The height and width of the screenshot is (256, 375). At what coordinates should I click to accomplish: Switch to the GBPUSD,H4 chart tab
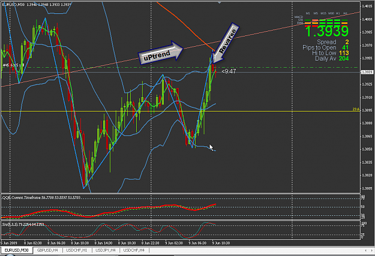tap(47, 250)
